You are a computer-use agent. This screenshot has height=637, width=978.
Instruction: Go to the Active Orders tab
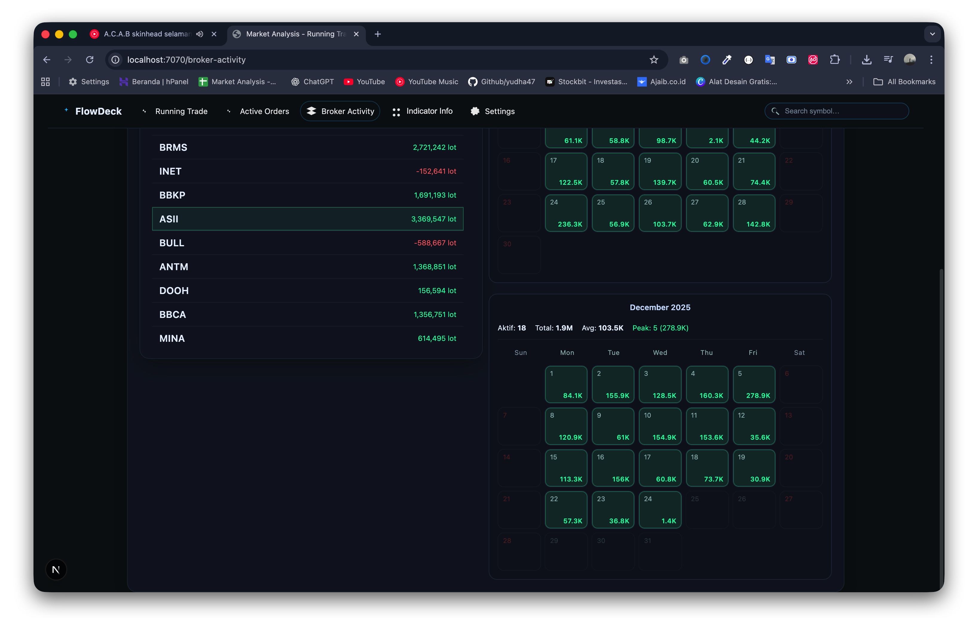pos(264,111)
